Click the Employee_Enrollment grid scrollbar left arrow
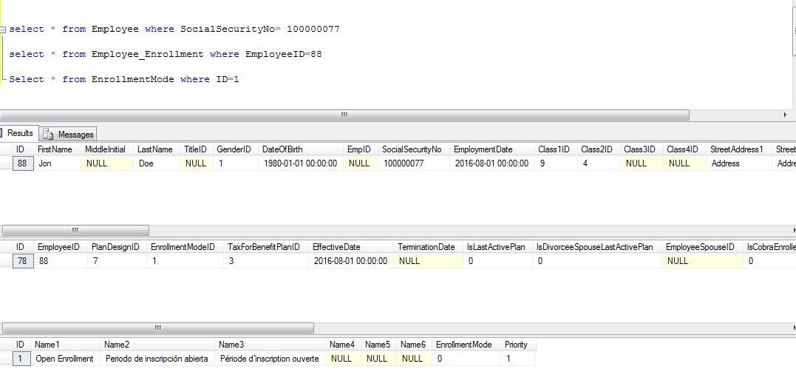 (3, 328)
